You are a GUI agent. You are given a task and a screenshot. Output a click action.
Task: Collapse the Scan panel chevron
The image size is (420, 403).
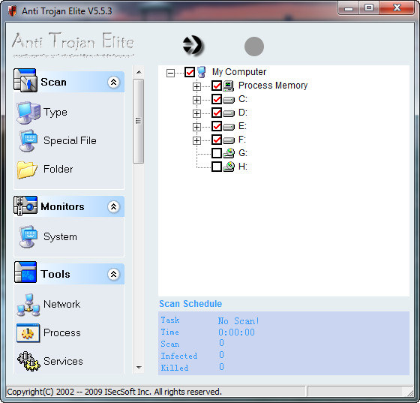[x=113, y=82]
